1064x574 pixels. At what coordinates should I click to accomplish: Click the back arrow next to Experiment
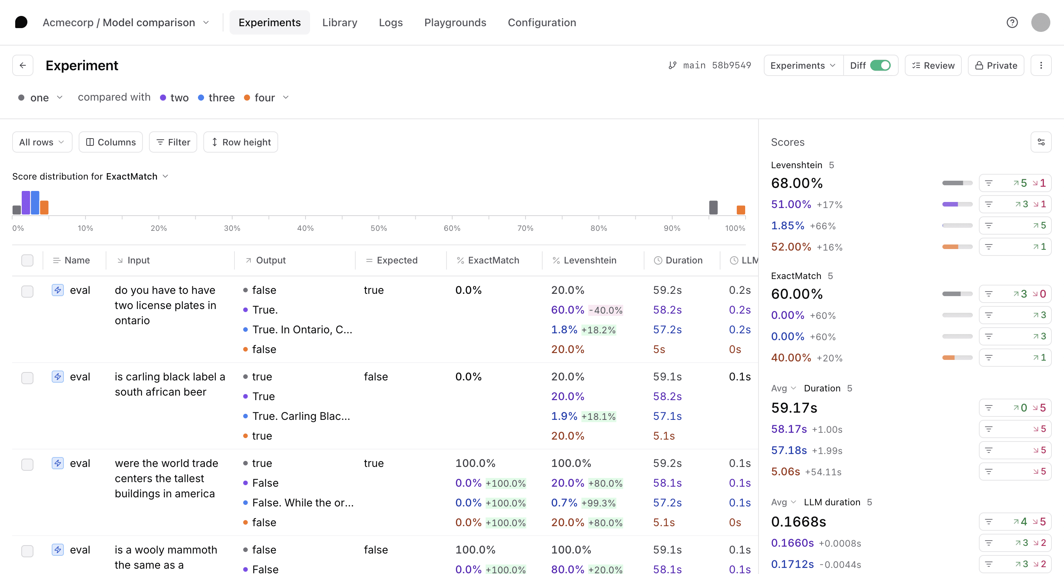[23, 65]
